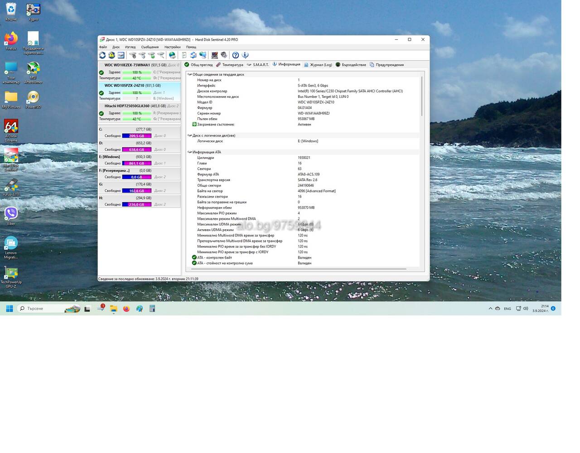Show hidden tray icons chevron

tap(490, 308)
